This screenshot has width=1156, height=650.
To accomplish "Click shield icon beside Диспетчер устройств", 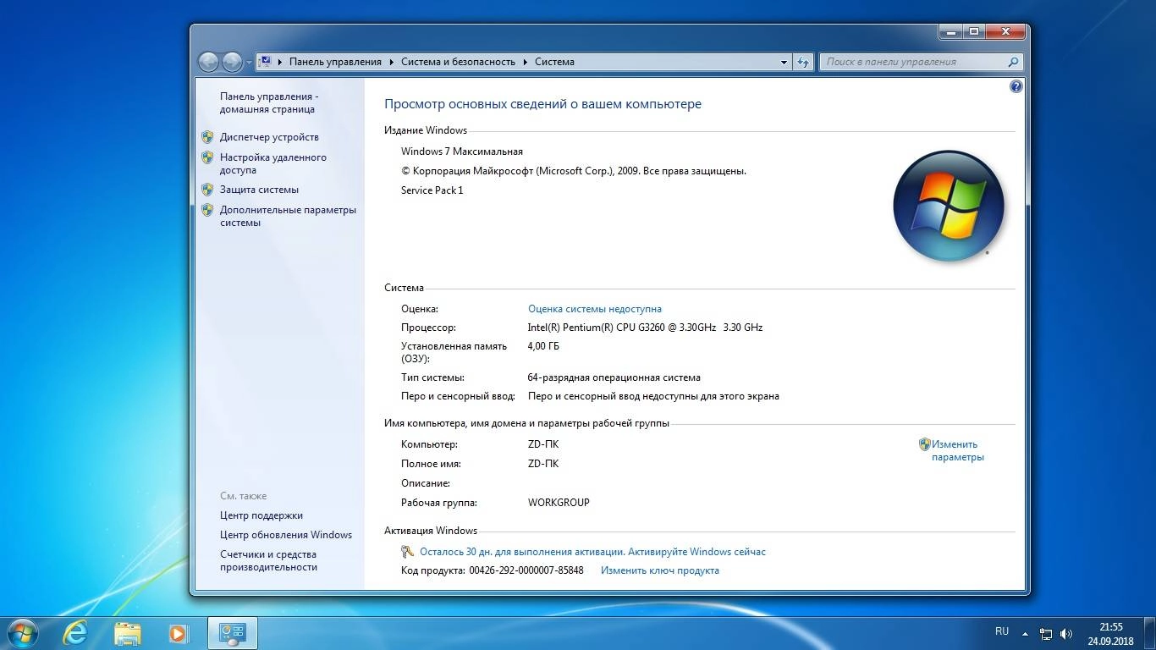I will click(x=207, y=137).
